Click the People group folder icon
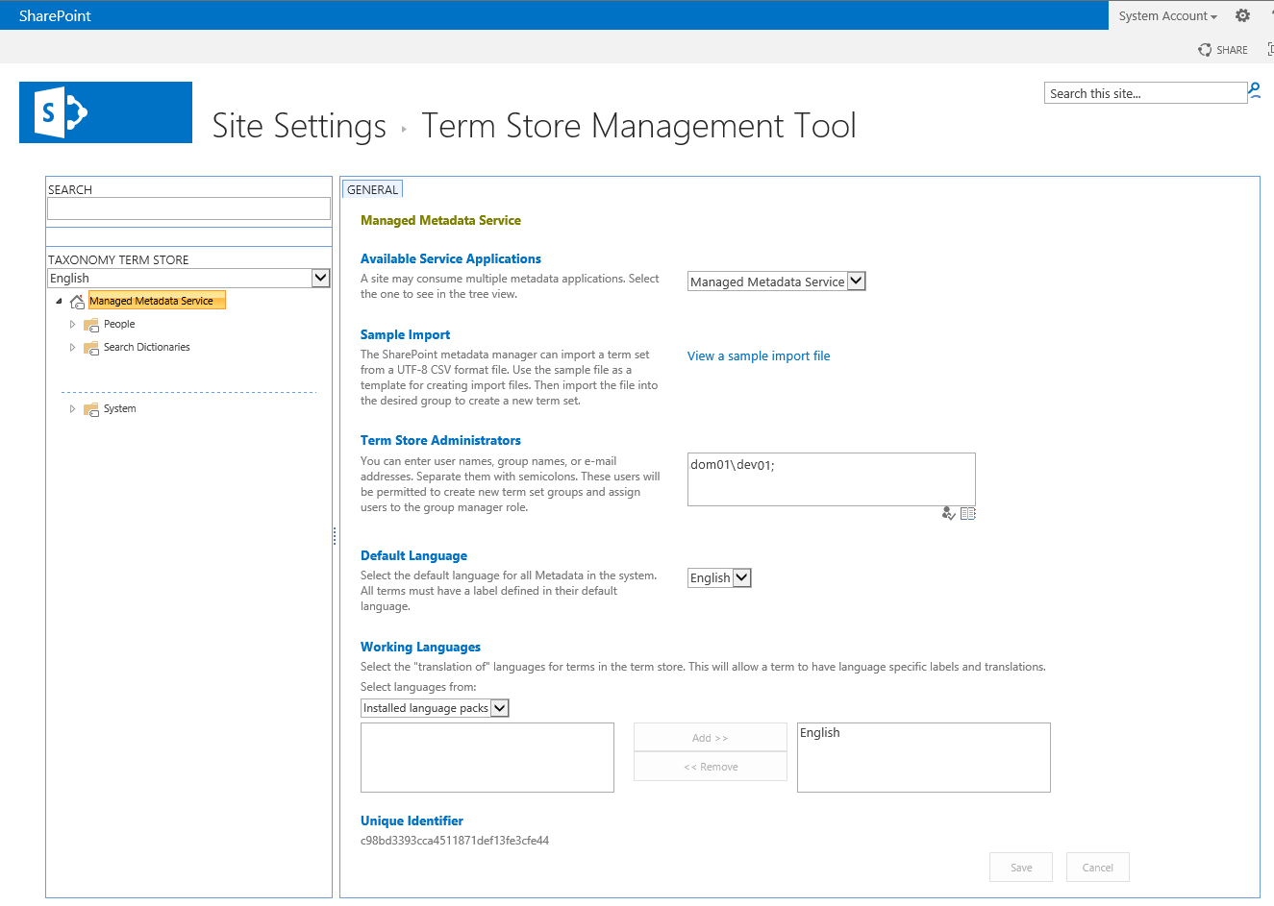The width and height of the screenshot is (1274, 906). (91, 325)
